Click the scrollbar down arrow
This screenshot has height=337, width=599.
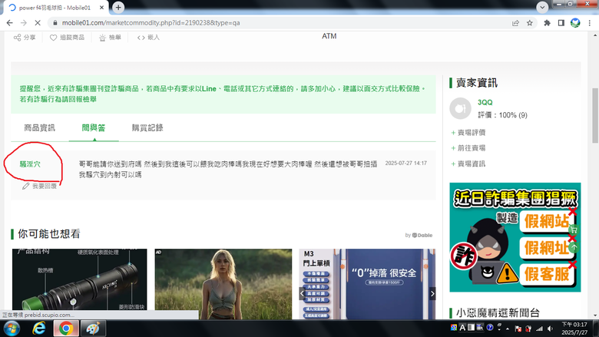tap(595, 316)
